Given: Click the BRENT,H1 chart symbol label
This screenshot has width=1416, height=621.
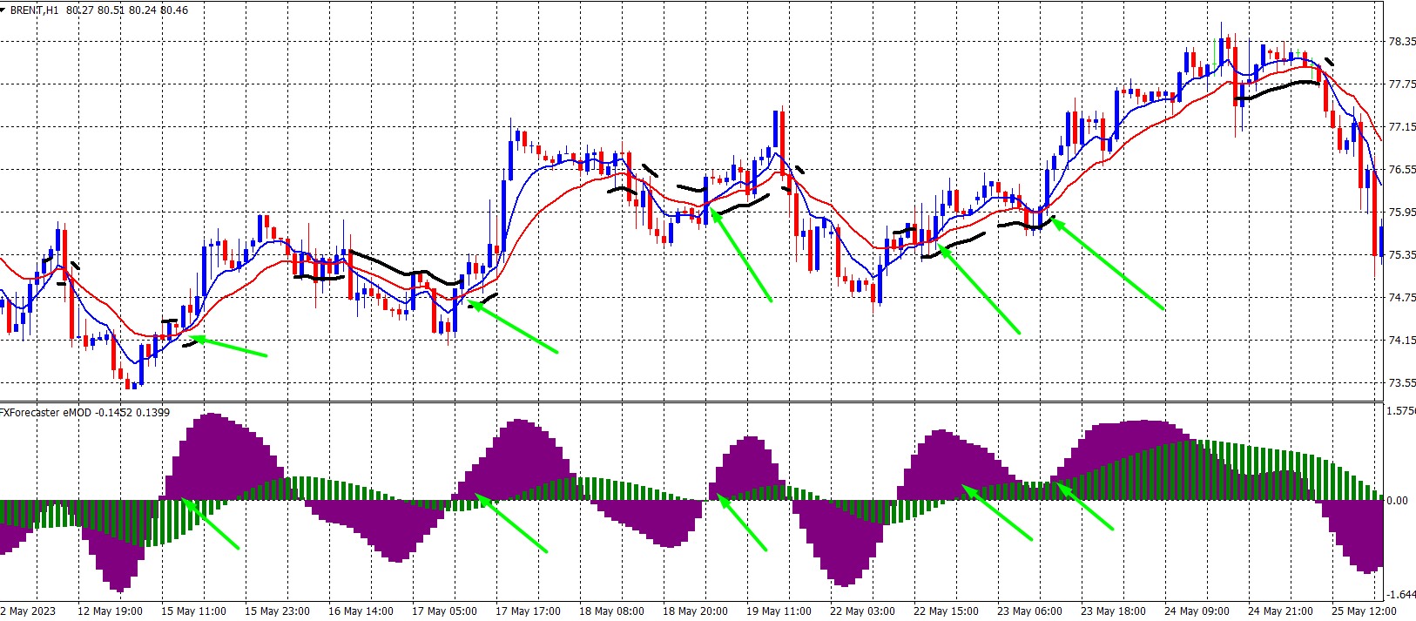Looking at the screenshot, I should click(x=35, y=10).
